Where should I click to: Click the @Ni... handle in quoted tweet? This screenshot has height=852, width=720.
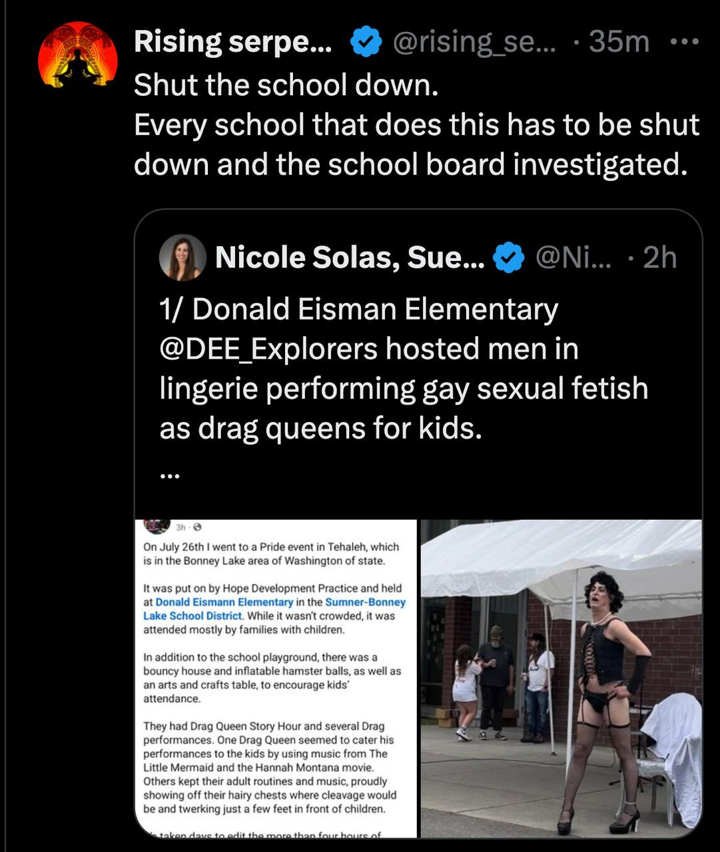576,258
